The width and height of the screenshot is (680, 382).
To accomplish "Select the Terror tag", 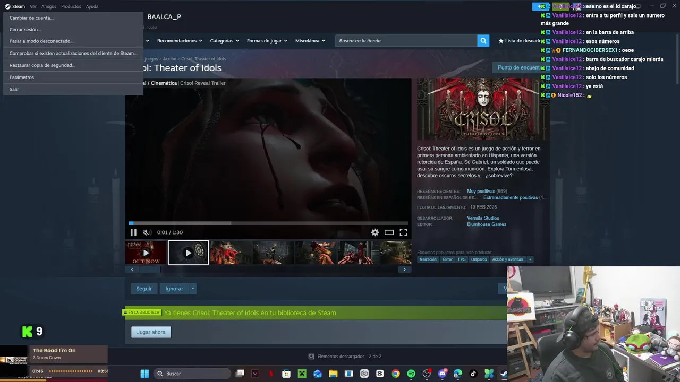I will point(447,259).
